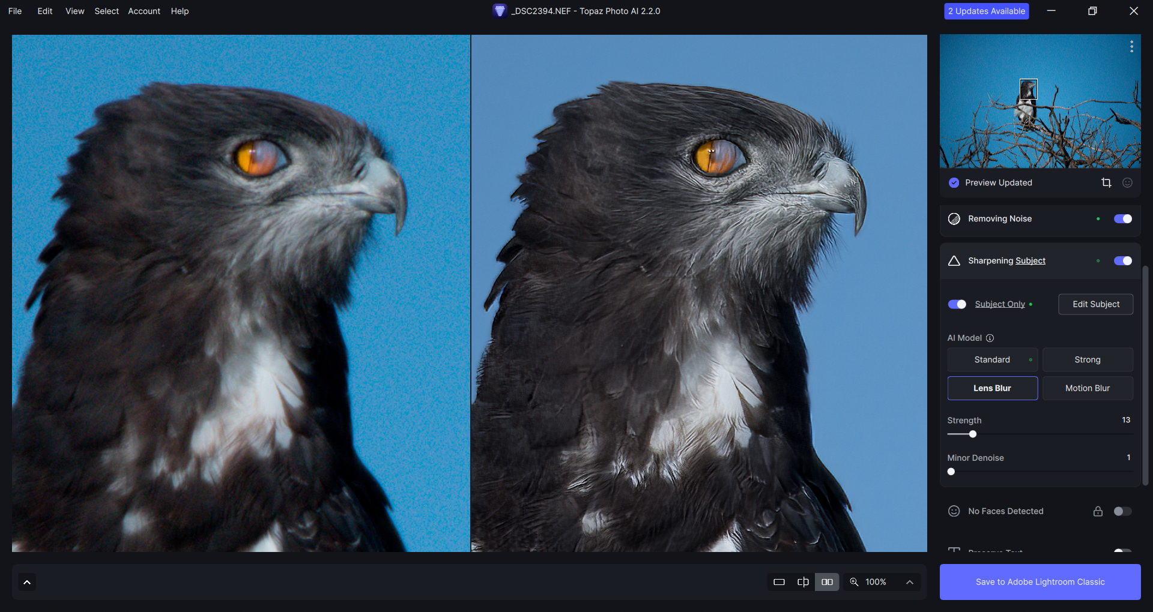Disable the Sharpening Subject toggle
The width and height of the screenshot is (1153, 612).
pos(1122,261)
